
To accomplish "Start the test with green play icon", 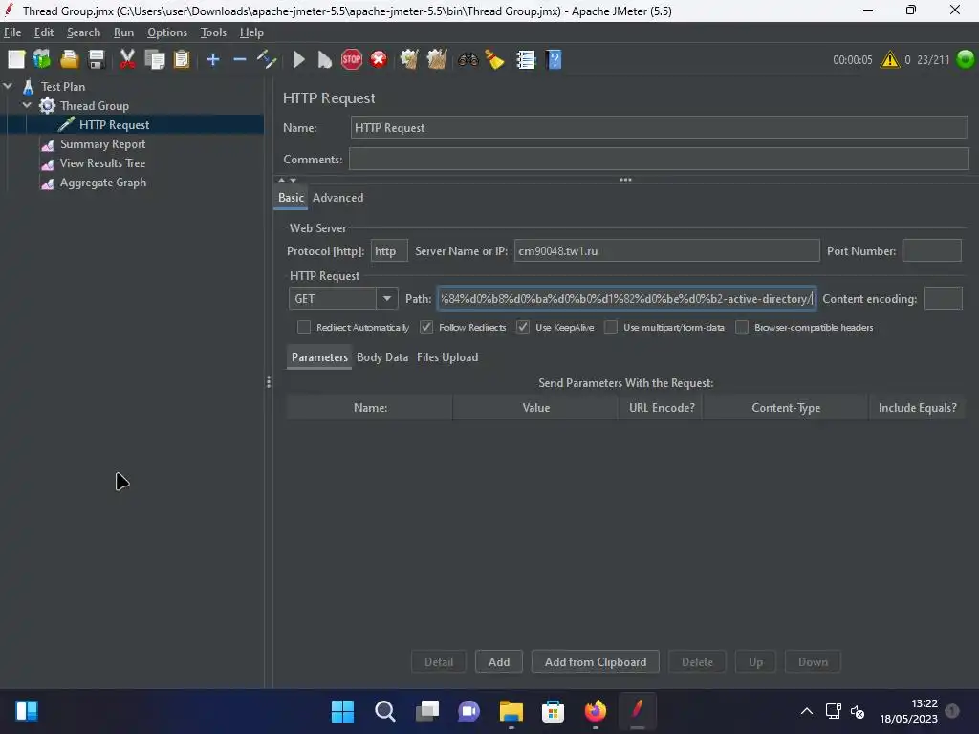I will (x=298, y=60).
